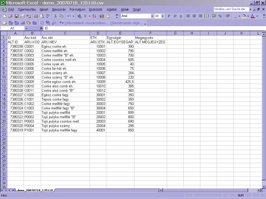266x199 pixels.
Task: Open the Adatok menu
Action: tap(111, 10)
